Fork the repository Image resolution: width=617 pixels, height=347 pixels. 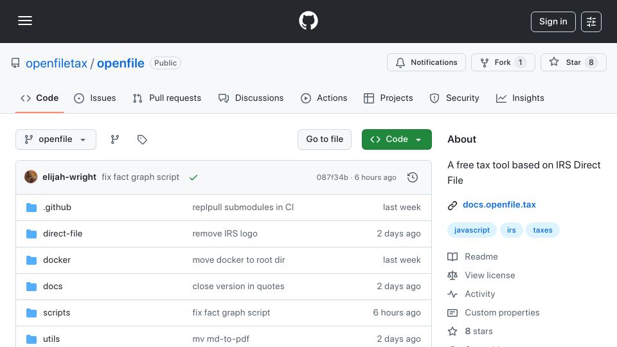tap(503, 62)
